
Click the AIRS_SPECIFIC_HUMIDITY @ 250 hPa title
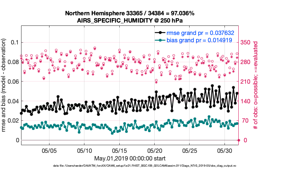[130, 21]
